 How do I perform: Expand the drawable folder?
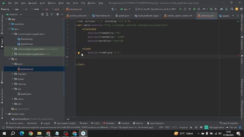coord(13,74)
